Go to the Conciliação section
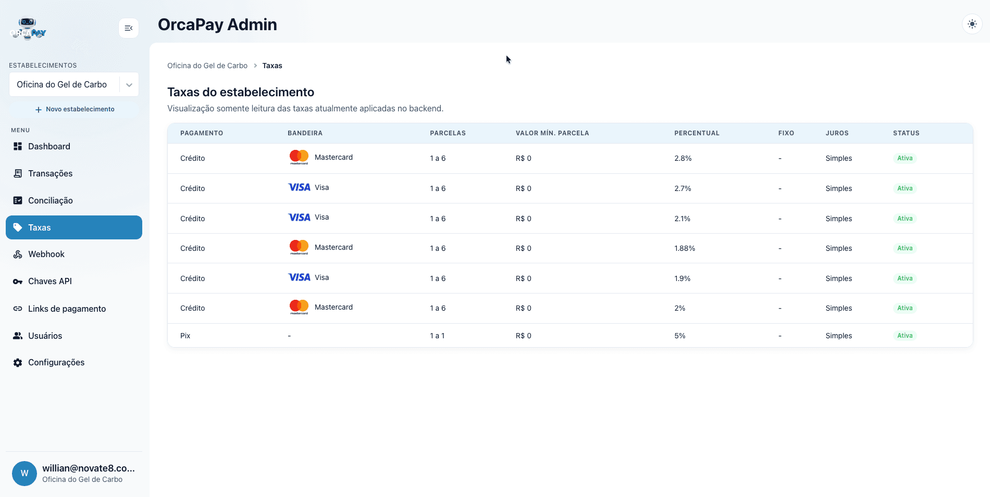 (x=74, y=200)
